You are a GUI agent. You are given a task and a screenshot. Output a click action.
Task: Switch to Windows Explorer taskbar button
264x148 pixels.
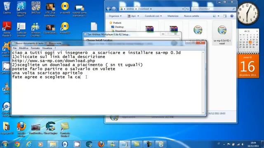(x=53, y=144)
